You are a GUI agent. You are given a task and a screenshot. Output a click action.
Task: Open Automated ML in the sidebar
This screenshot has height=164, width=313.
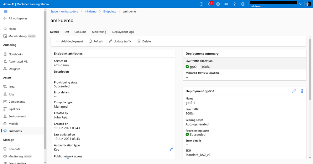[18, 61]
